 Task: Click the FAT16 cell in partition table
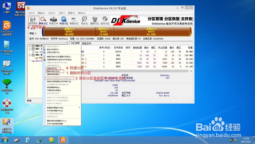(x=118, y=52)
